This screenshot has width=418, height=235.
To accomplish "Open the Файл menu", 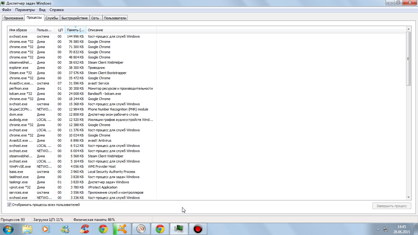I will click(6, 10).
